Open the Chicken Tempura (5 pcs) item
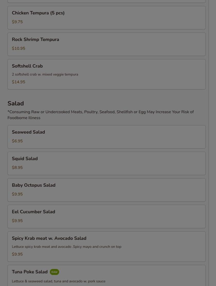This screenshot has height=286, width=216. tap(106, 18)
